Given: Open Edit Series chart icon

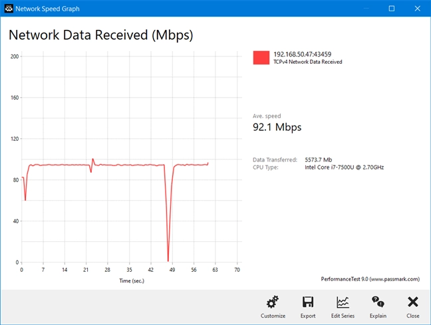Looking at the screenshot, I should [x=343, y=302].
